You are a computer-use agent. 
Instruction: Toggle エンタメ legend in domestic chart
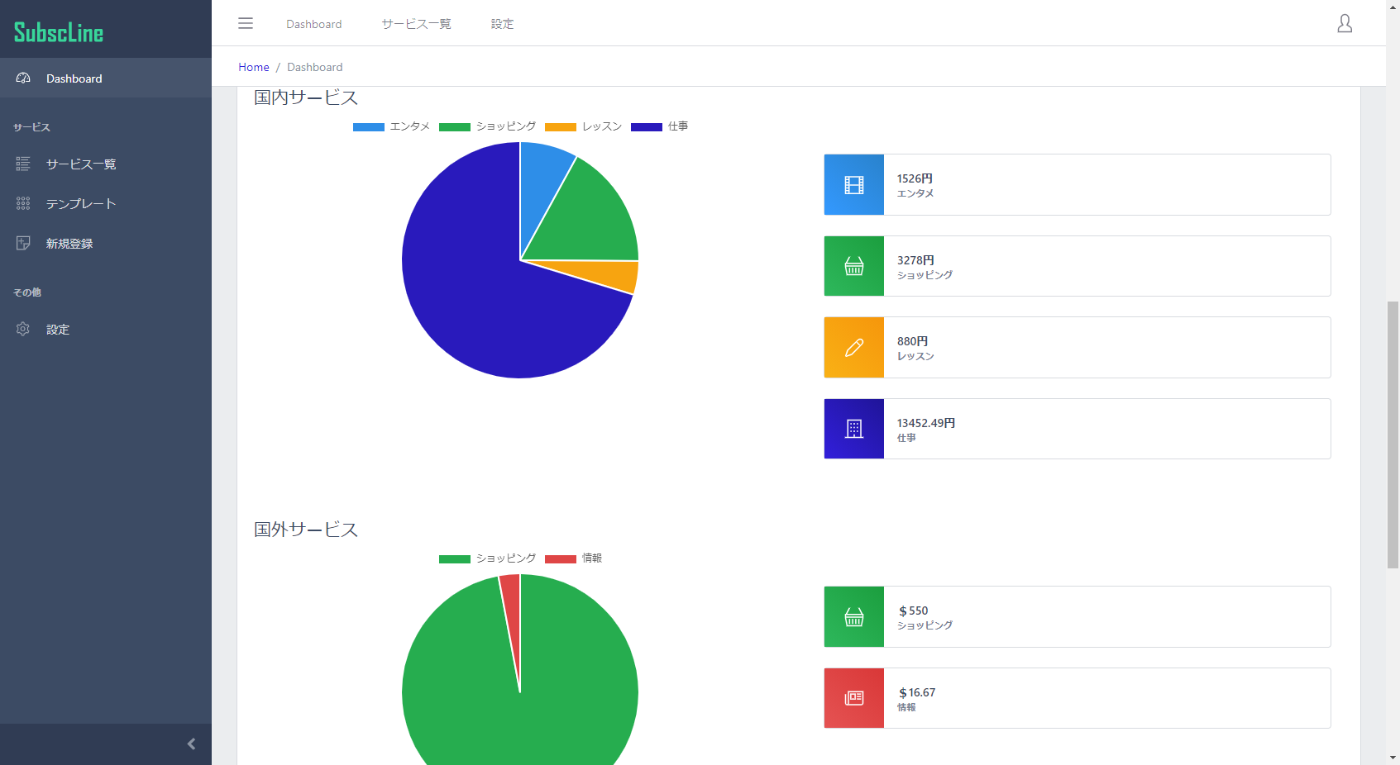(x=391, y=126)
